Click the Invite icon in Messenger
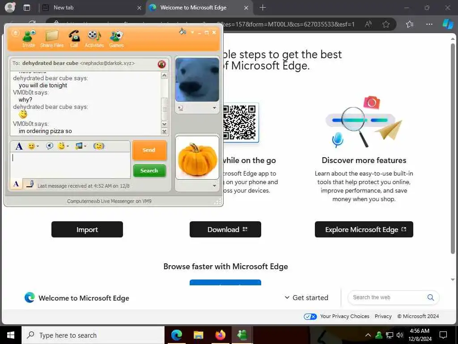The image size is (458, 344). [29, 39]
